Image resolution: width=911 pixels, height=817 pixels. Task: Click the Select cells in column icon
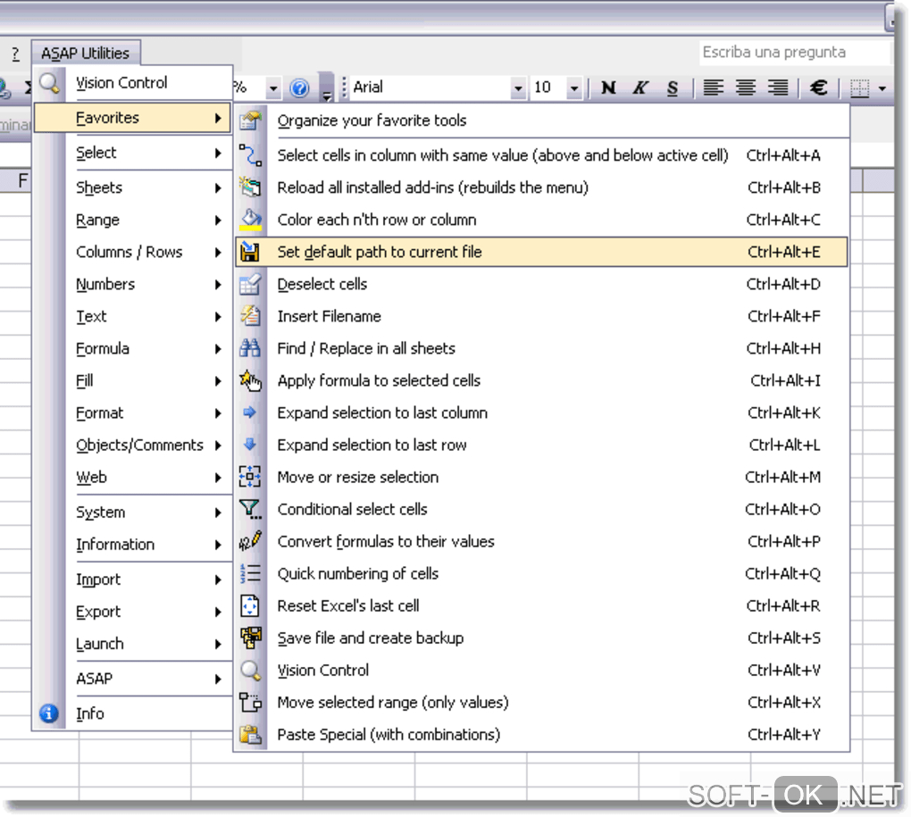(x=250, y=155)
